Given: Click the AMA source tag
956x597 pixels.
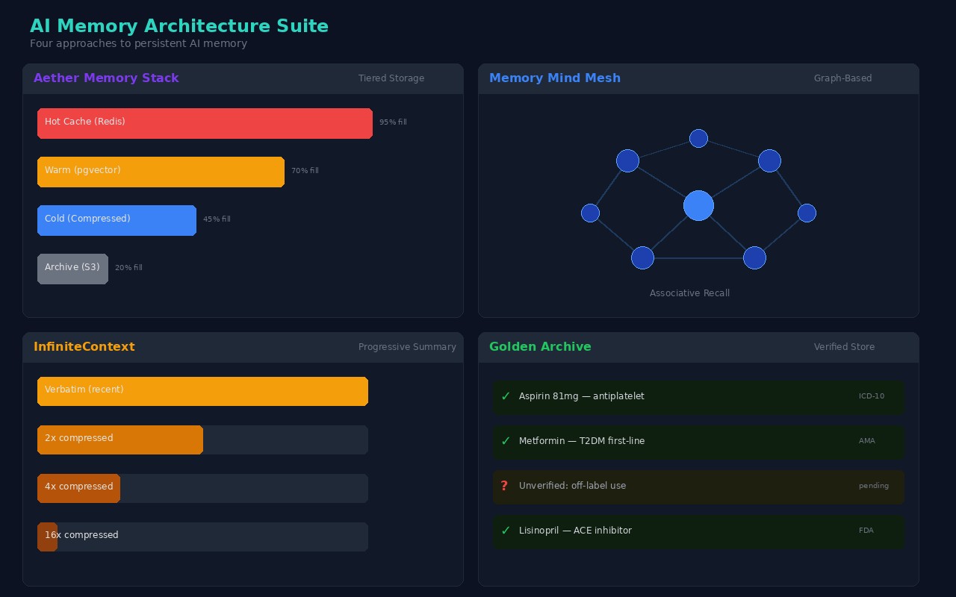Looking at the screenshot, I should [867, 441].
